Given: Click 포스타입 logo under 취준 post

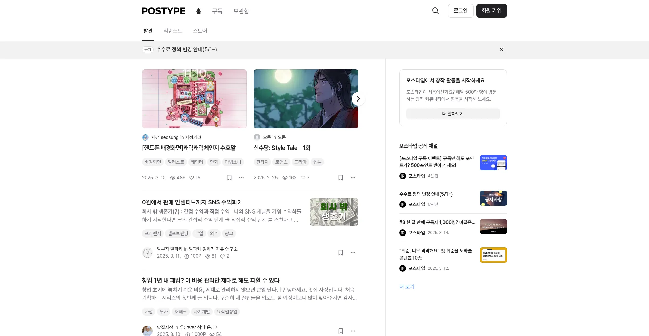Looking at the screenshot, I should [x=403, y=268].
